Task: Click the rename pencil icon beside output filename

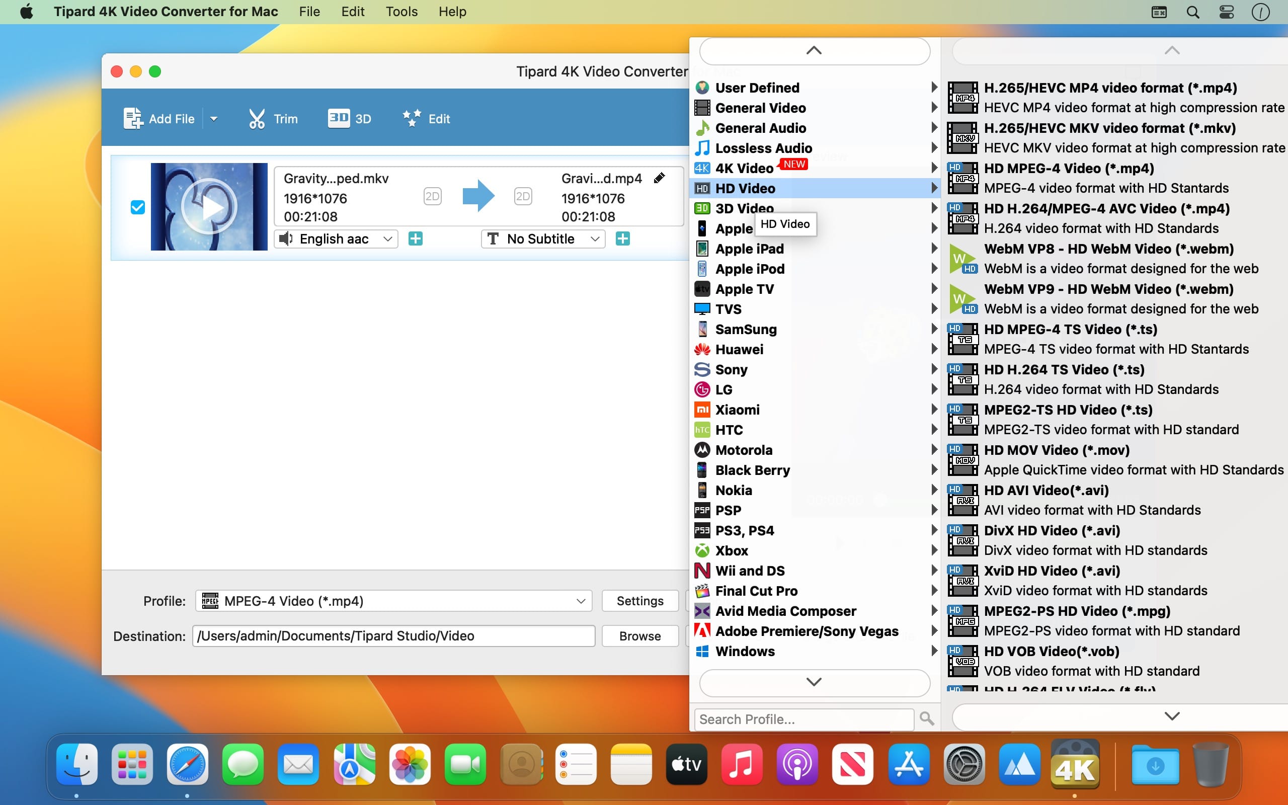Action: (660, 178)
